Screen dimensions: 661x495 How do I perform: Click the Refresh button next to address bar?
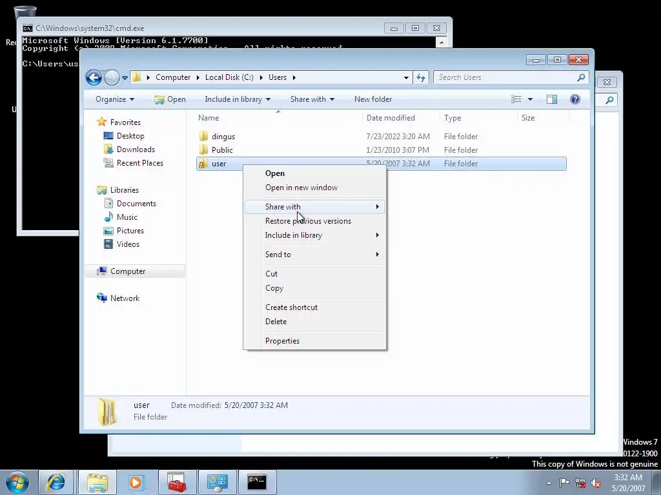(421, 77)
